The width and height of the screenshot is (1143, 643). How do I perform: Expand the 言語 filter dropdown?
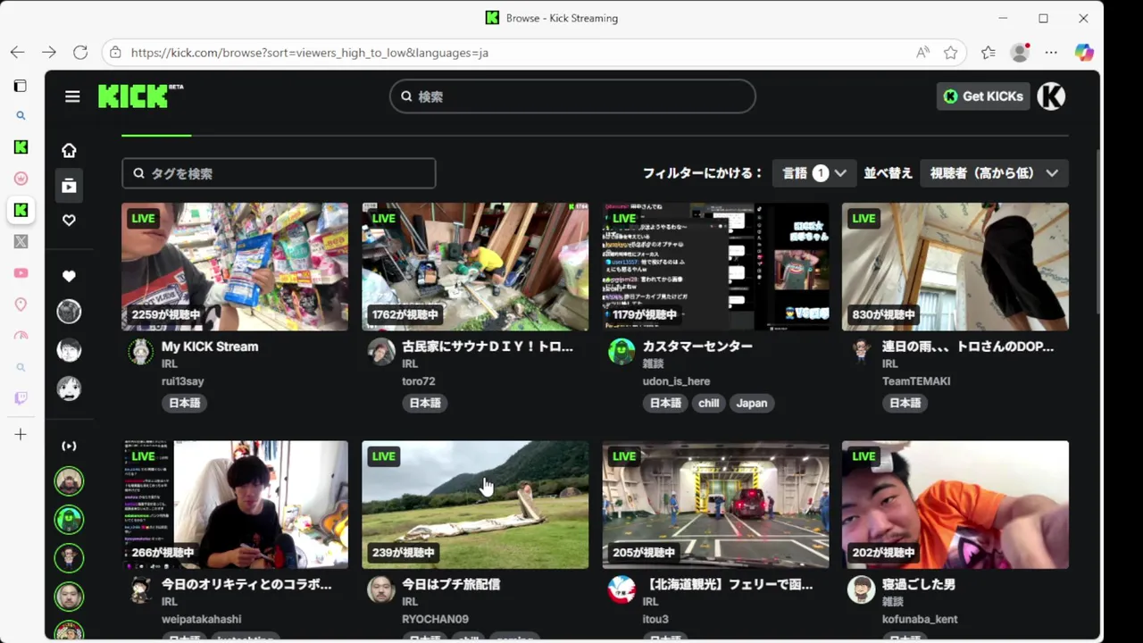pyautogui.click(x=813, y=173)
